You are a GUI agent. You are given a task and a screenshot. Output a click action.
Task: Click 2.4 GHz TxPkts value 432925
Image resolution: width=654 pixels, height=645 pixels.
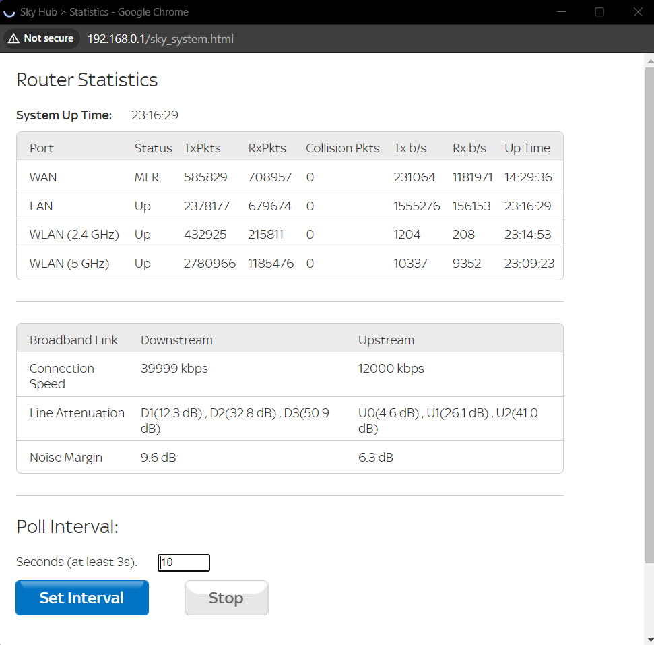(205, 235)
